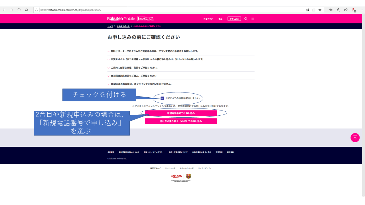The height and width of the screenshot is (205, 365).
Task: Jump to top with pink arrow button
Action: coord(355,138)
